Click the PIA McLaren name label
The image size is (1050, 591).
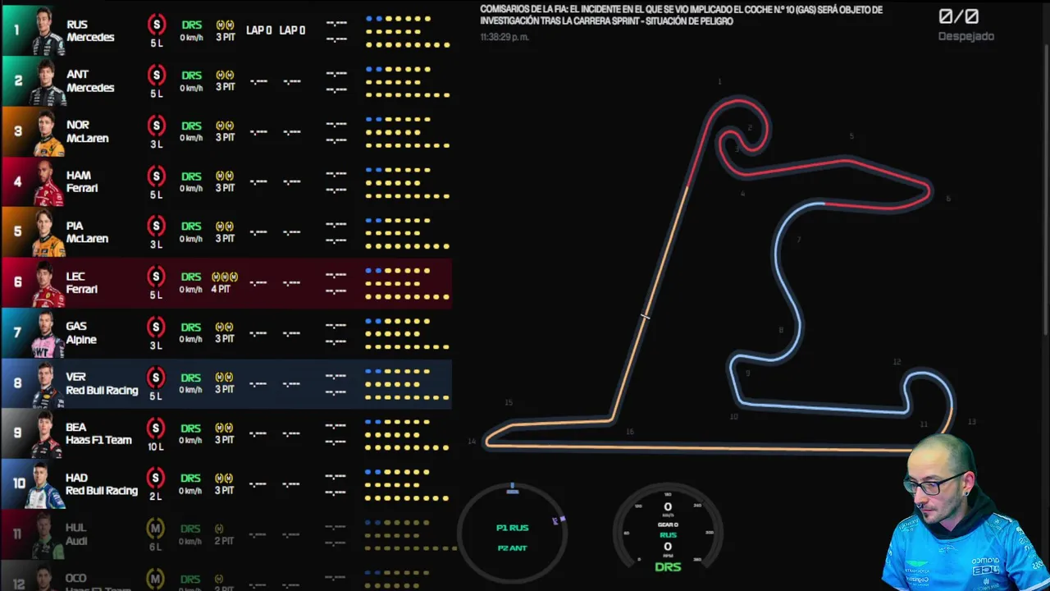87,232
